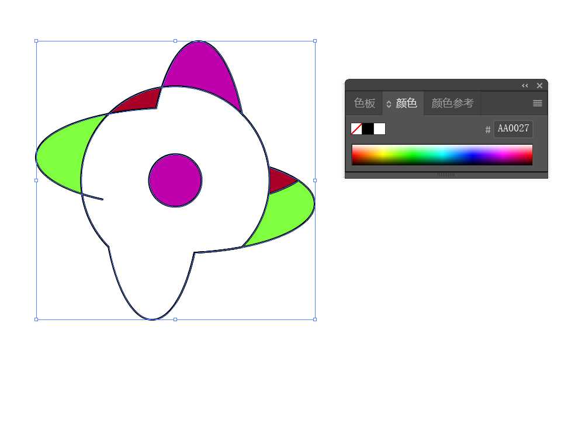The image size is (575, 431).
Task: Cycle panel view arrows beside 颜色 tab
Action: coord(389,104)
